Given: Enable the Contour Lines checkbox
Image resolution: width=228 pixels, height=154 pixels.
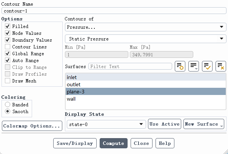Looking at the screenshot, I should coord(8,47).
